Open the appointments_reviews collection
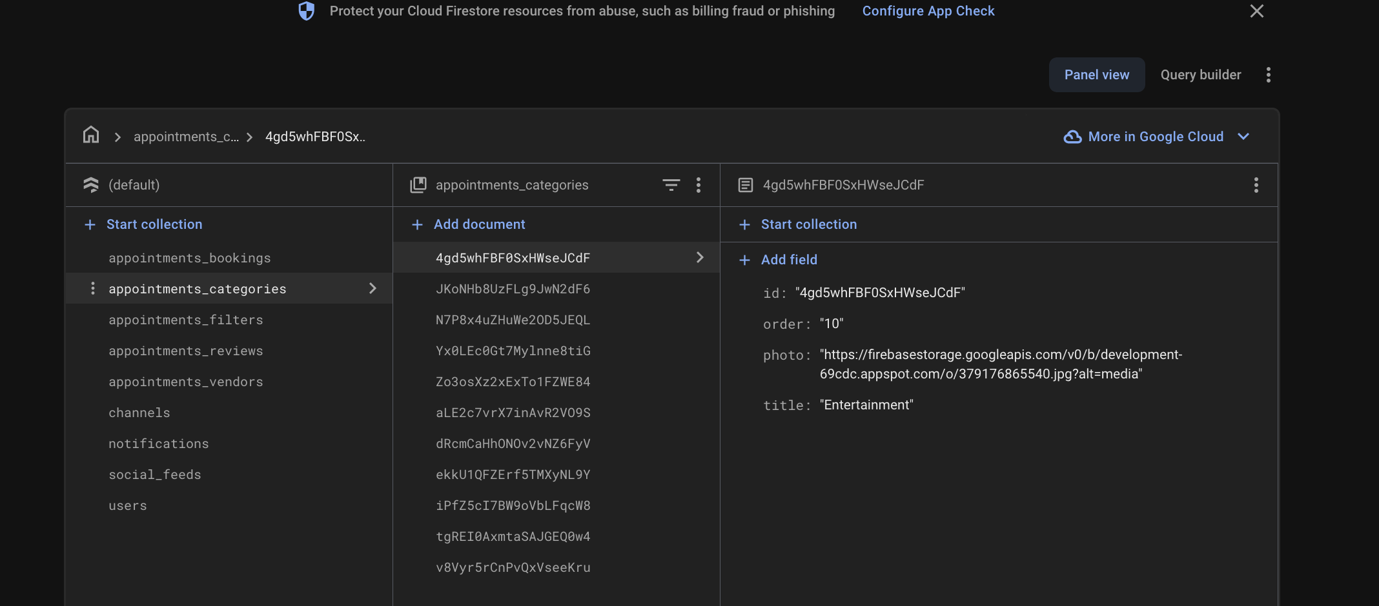The height and width of the screenshot is (606, 1379). pos(186,351)
